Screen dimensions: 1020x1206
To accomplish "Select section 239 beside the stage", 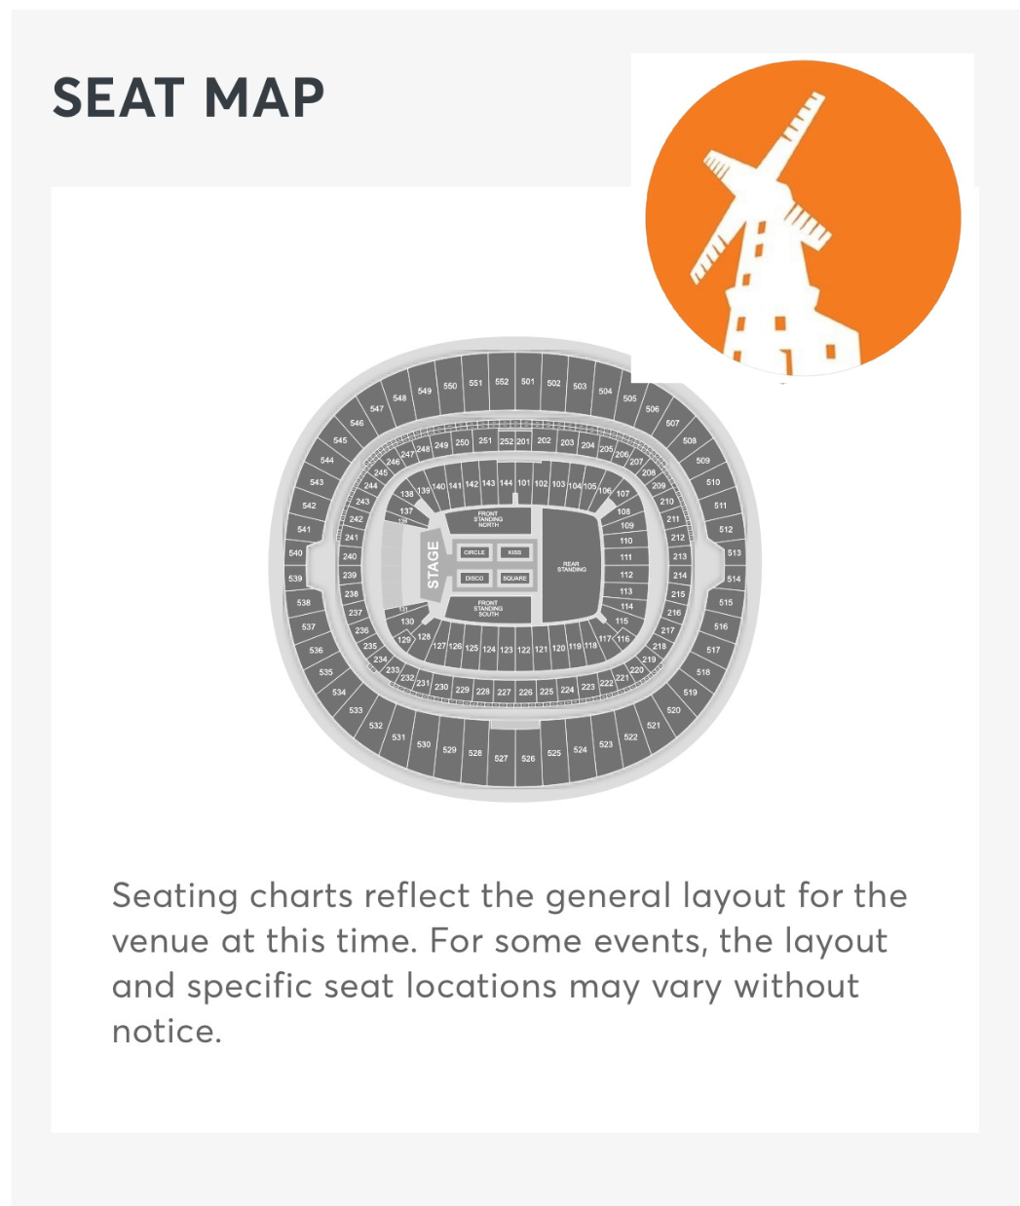I will pyautogui.click(x=350, y=575).
